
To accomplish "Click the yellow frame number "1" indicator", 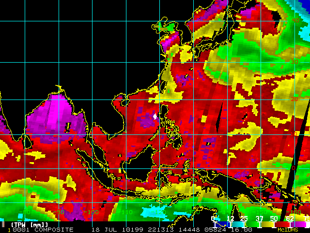I will pos(9,230).
